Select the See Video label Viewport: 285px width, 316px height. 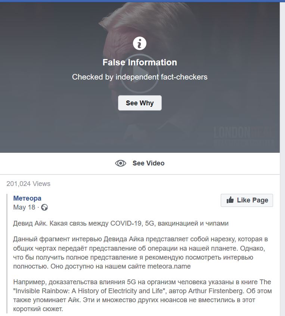[x=148, y=163]
